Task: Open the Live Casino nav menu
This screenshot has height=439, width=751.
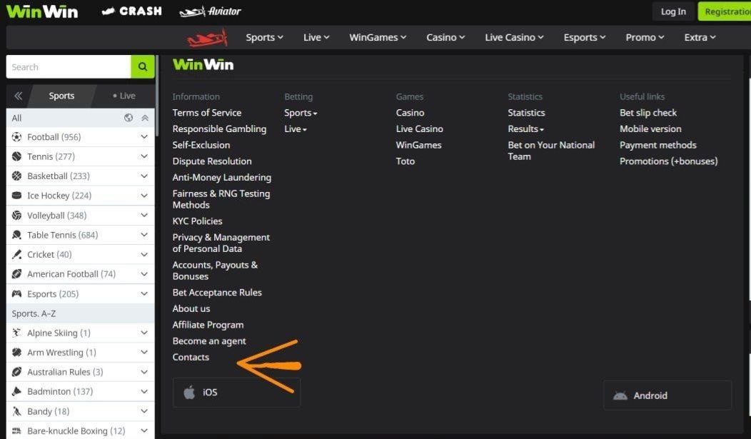Action: [x=514, y=37]
